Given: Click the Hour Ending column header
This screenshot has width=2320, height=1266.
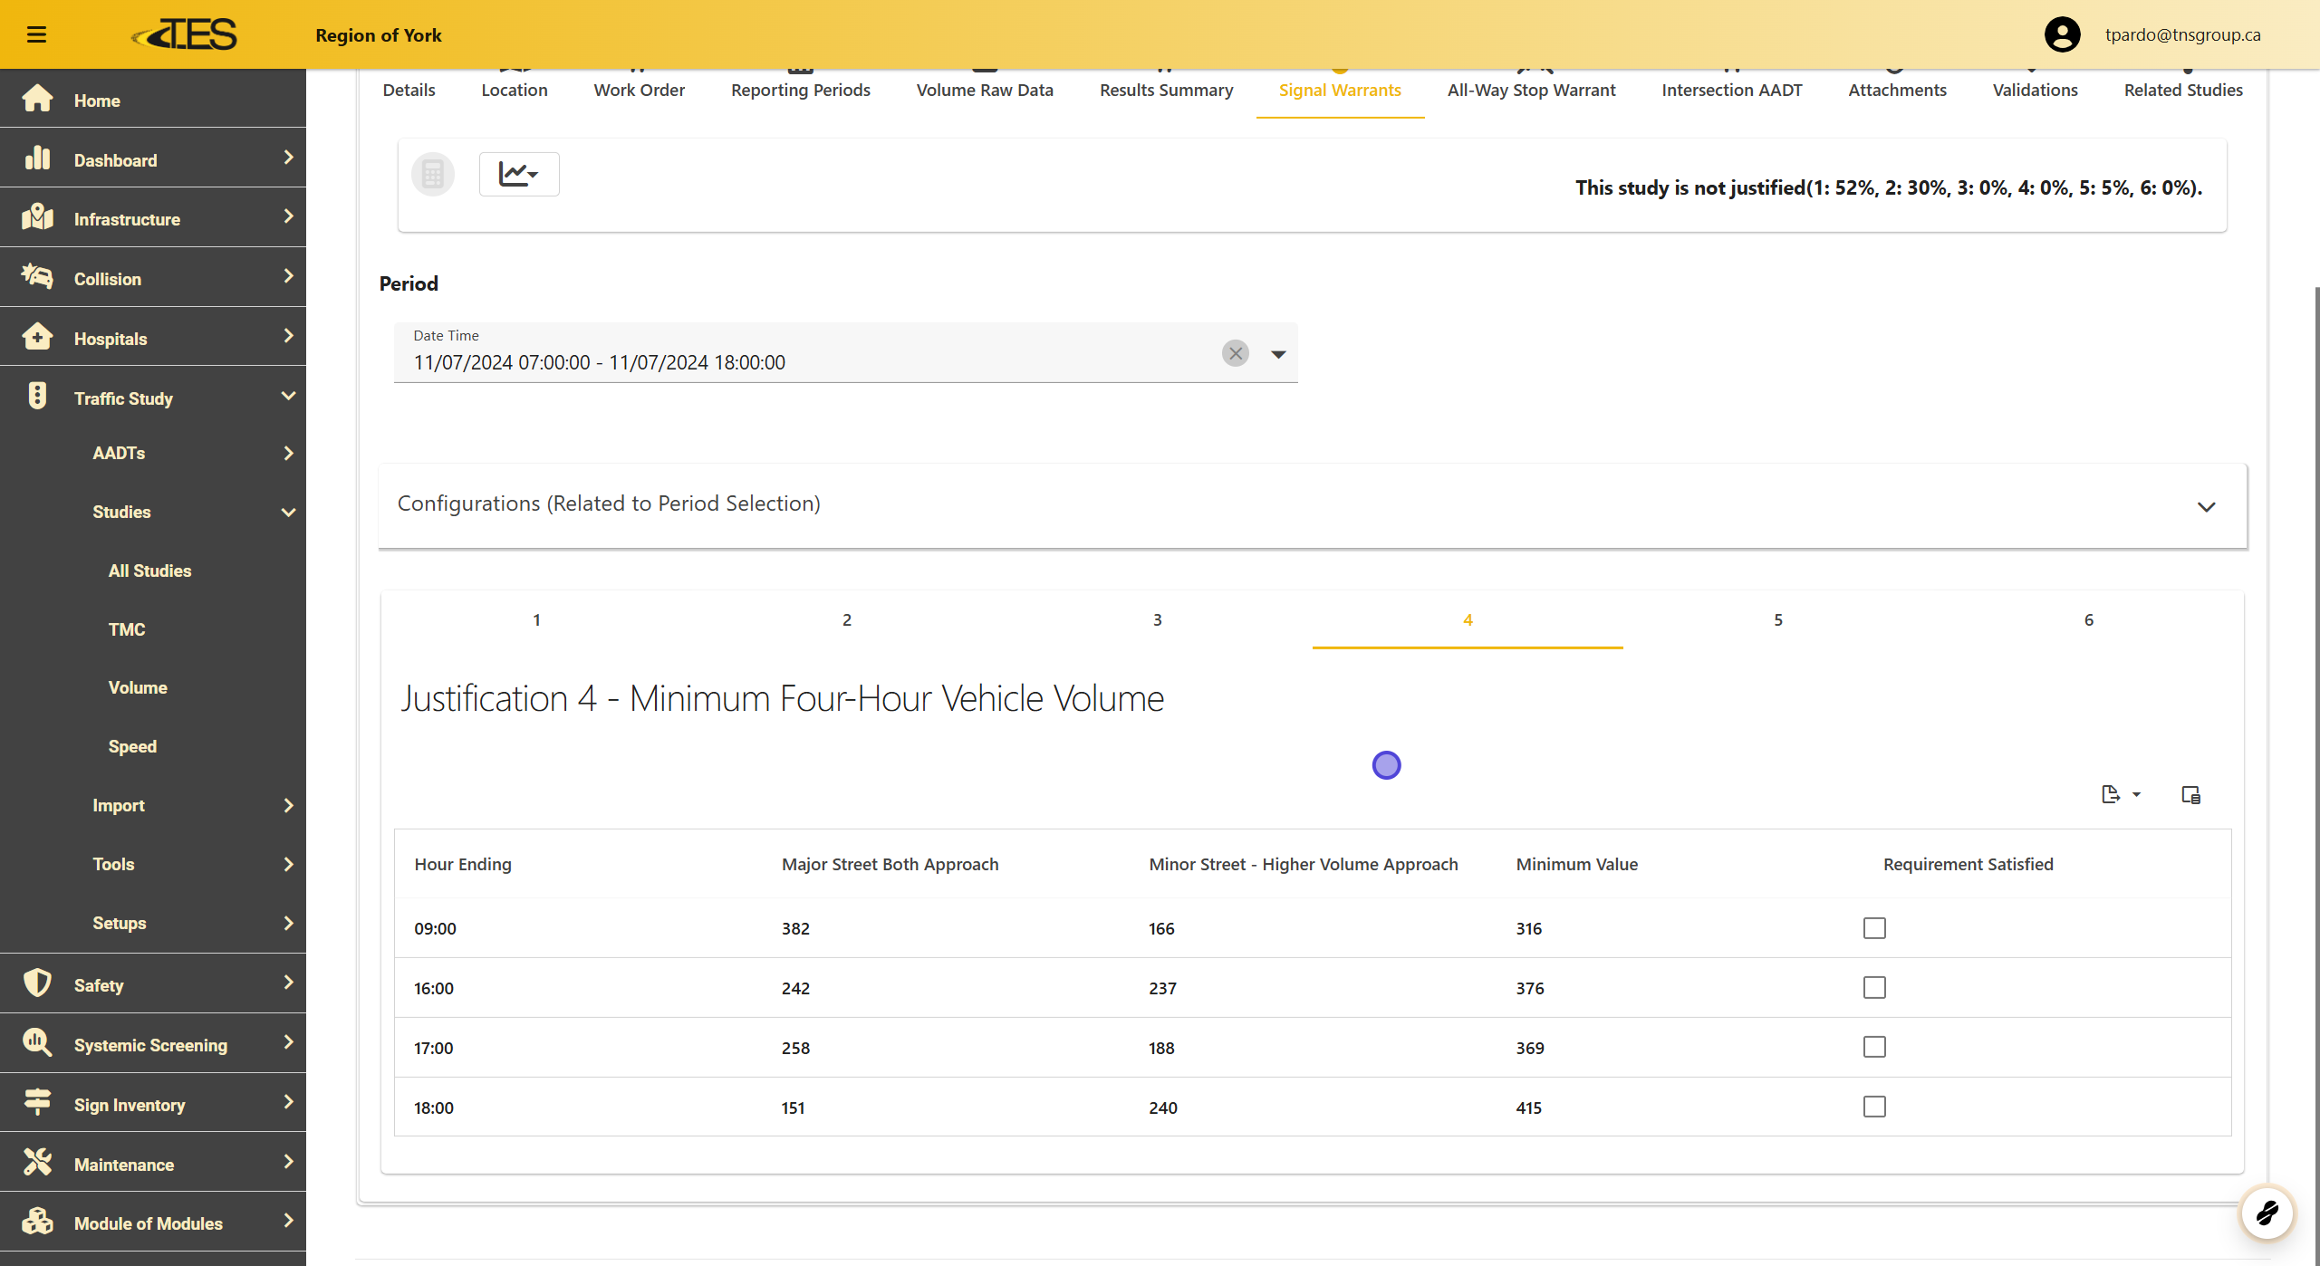Looking at the screenshot, I should (463, 864).
